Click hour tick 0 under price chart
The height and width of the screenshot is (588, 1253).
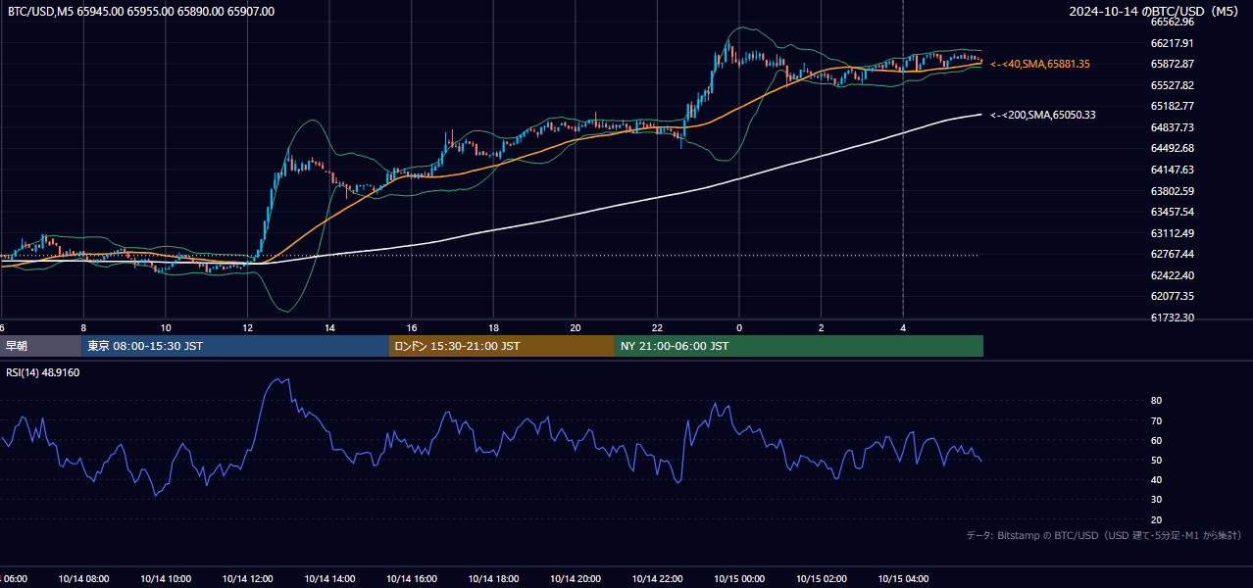click(739, 328)
